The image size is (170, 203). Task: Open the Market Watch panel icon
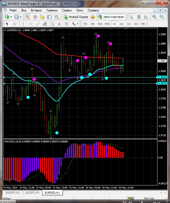(28, 17)
